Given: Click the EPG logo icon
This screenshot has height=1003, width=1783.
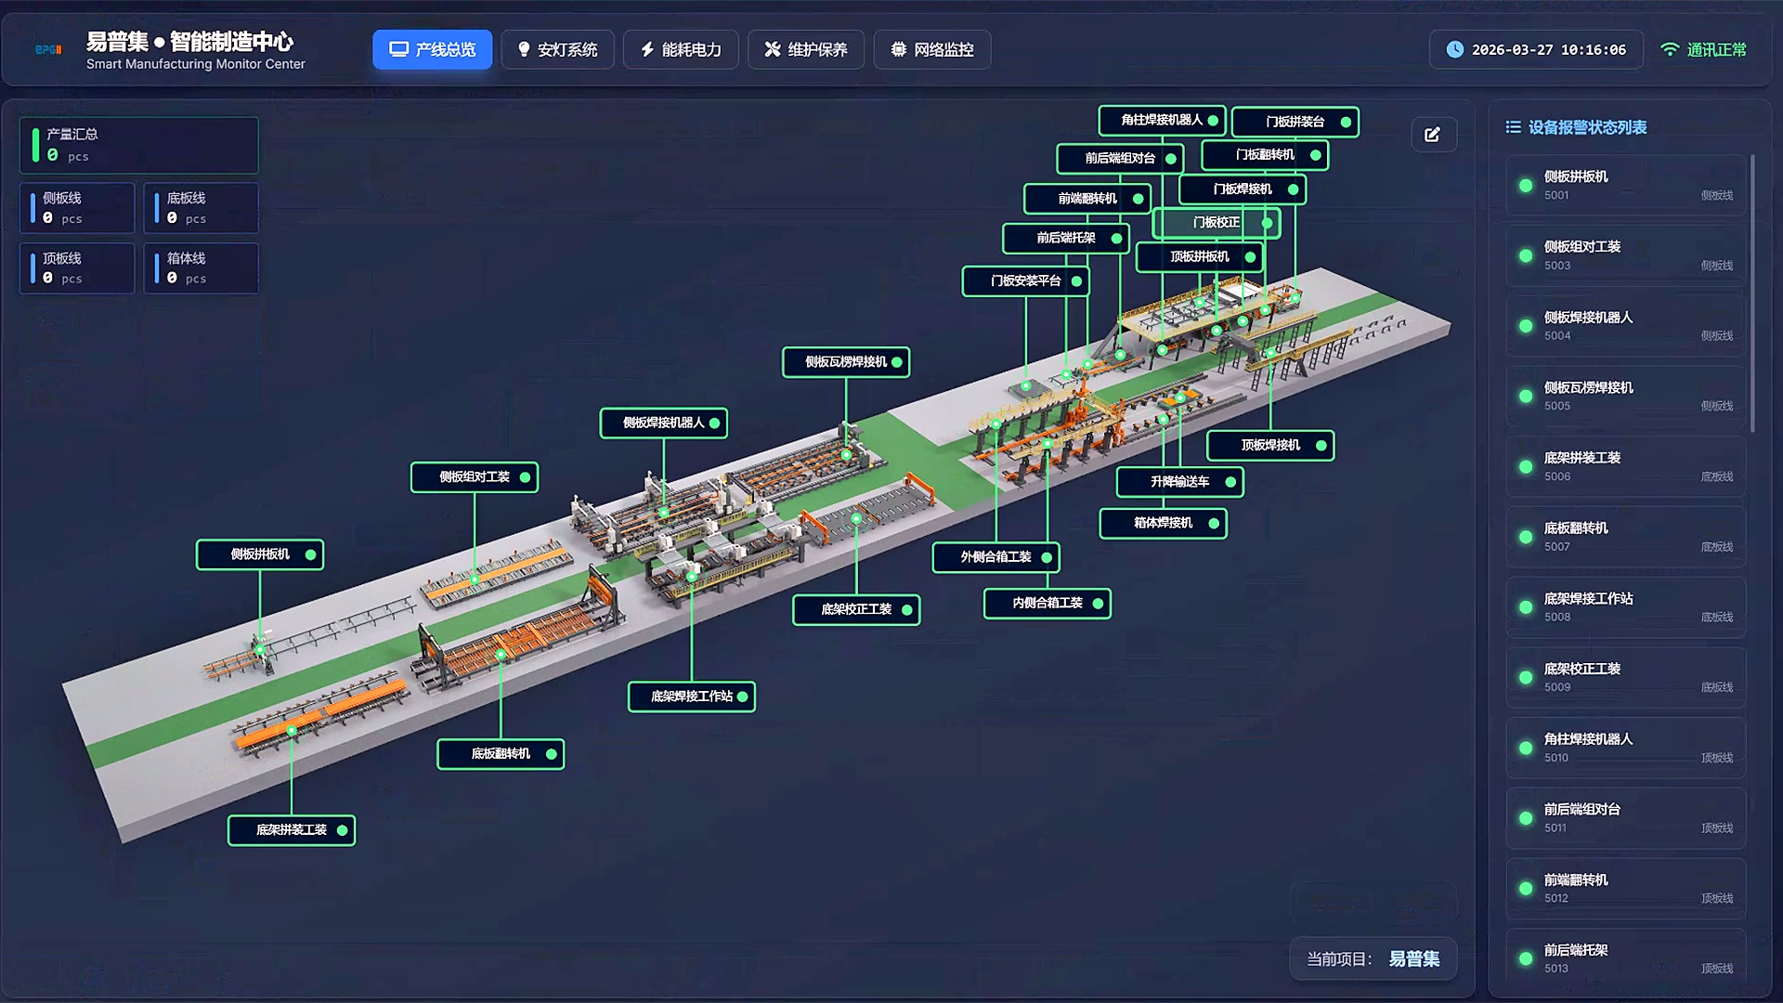Looking at the screenshot, I should coord(48,50).
